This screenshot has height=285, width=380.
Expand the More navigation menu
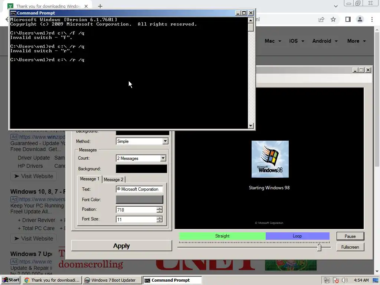(x=356, y=41)
